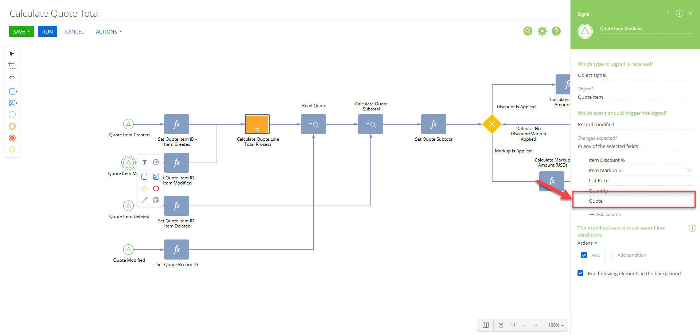This screenshot has height=335, width=700.
Task: Select the Quote column row
Action: click(x=640, y=201)
